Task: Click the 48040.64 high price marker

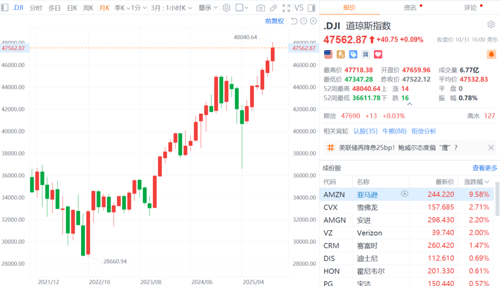Action: pos(246,37)
